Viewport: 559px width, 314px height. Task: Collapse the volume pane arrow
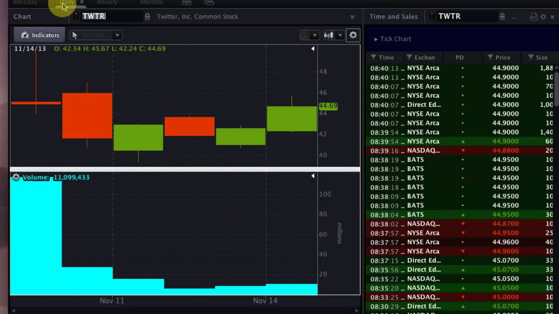(313, 176)
